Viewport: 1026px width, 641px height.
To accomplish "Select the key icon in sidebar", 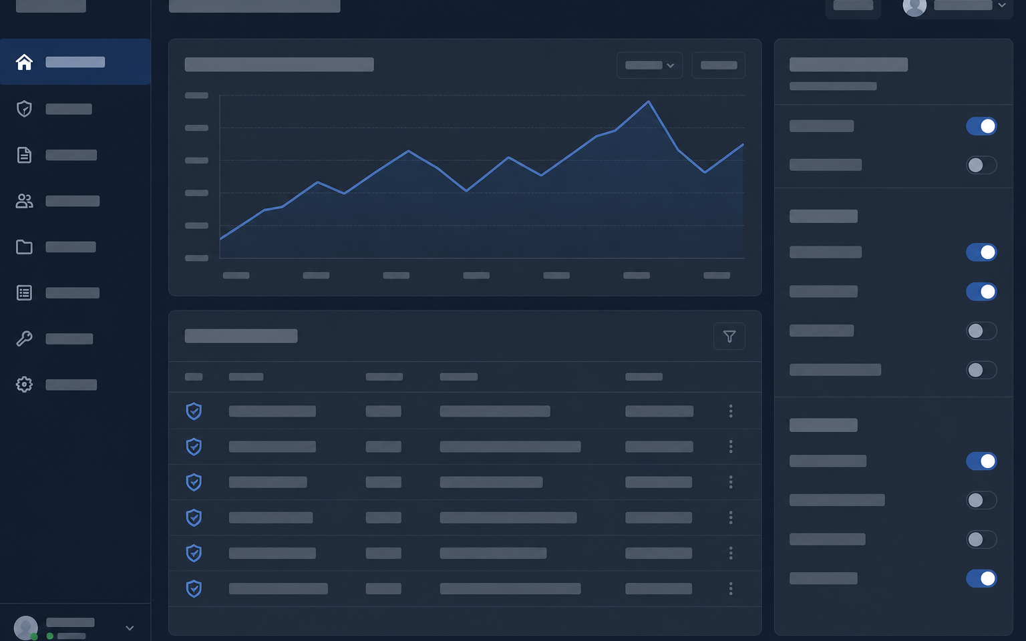I will click(x=24, y=339).
